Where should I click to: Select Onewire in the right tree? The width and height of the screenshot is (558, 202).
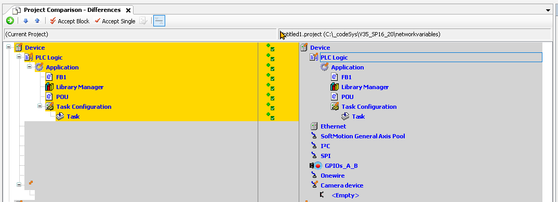tap(333, 176)
